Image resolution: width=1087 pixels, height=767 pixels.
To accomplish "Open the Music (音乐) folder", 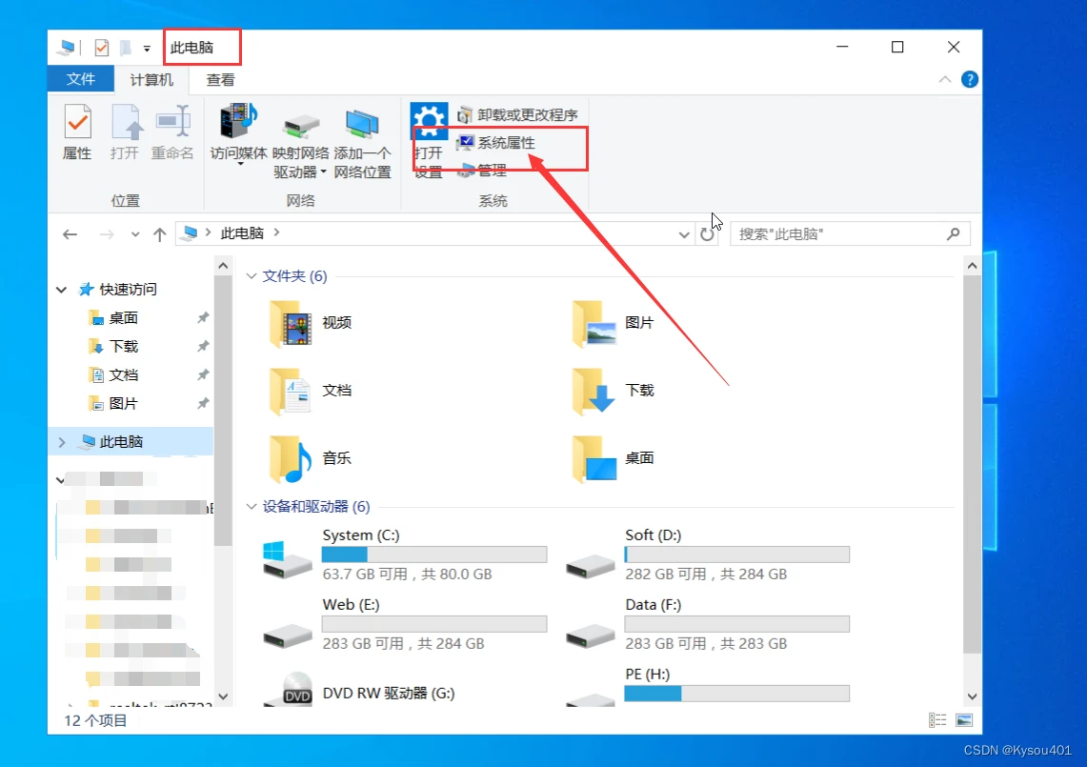I will pos(311,458).
